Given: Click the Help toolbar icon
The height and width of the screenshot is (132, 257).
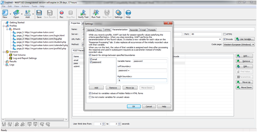Looking at the screenshot, I should point(128,14).
